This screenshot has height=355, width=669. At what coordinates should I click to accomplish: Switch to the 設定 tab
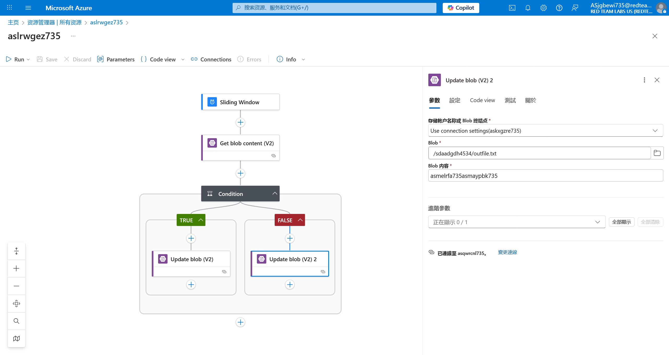455,100
